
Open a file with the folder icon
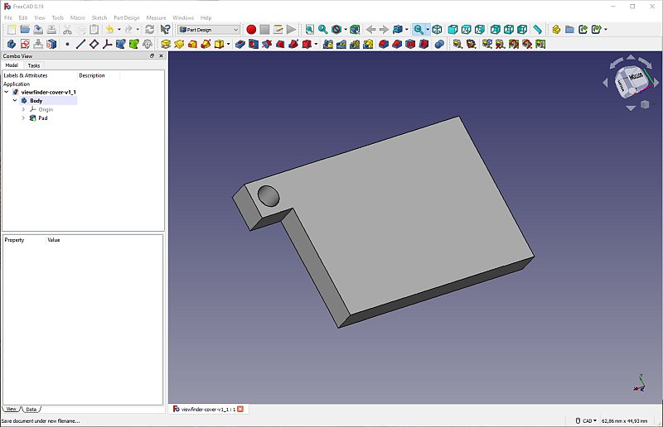(25, 30)
